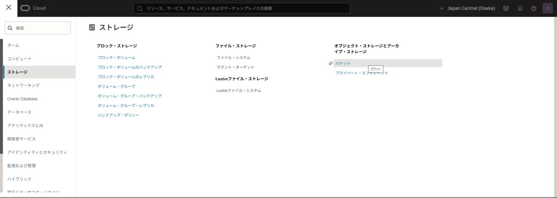Viewport: 557px width, 198px height.
Task: Open the help question mark icon
Action: point(534,8)
